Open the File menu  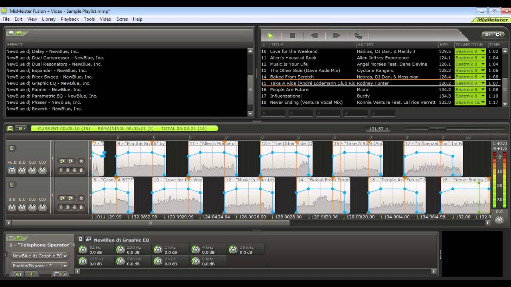coord(6,19)
